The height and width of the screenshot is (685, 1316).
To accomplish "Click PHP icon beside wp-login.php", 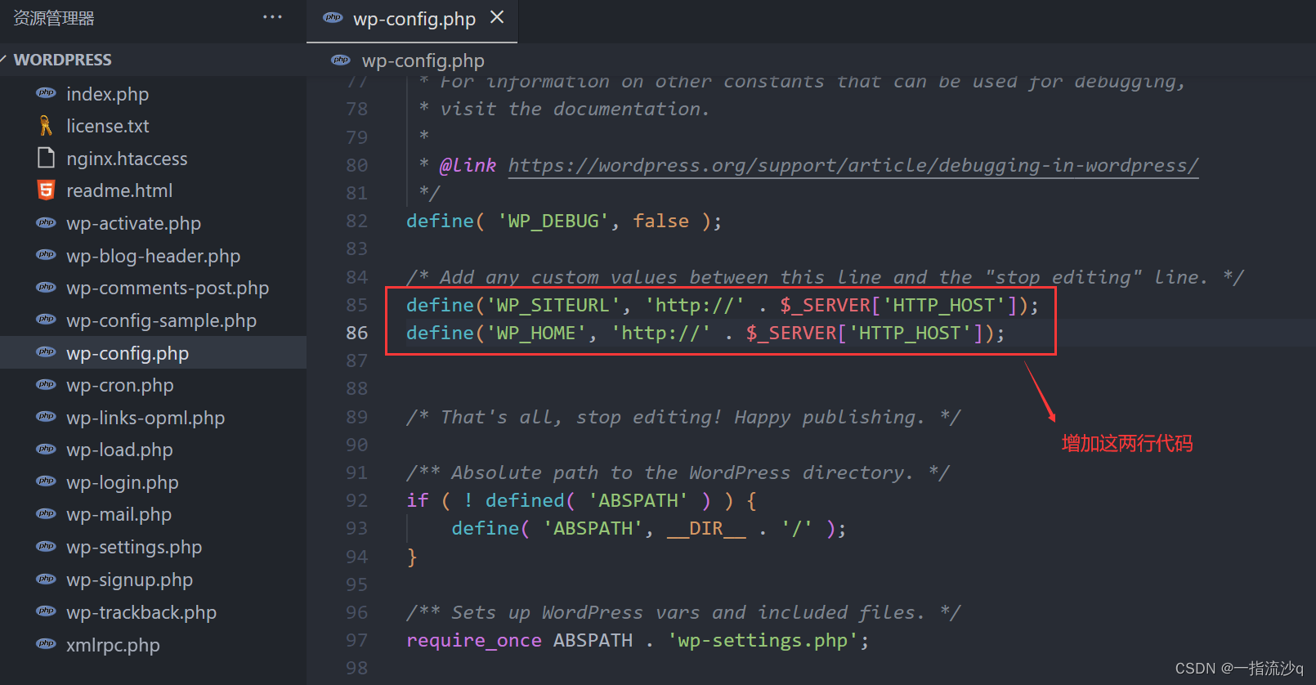I will click(47, 481).
